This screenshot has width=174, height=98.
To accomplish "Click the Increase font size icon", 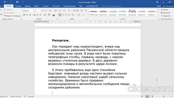I will (43, 11).
